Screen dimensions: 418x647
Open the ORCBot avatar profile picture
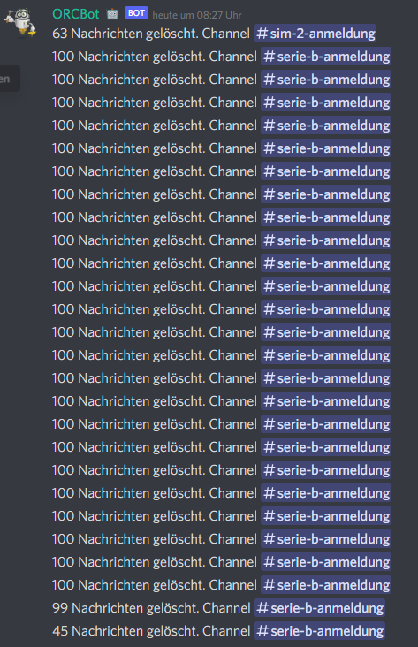20,23
